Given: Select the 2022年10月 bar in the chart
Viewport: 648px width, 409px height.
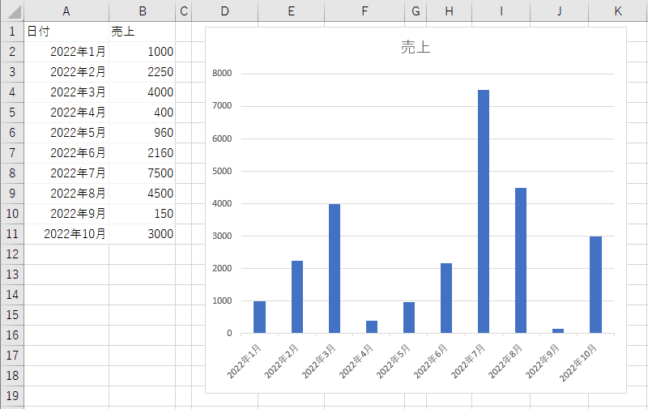Looking at the screenshot, I should (595, 283).
